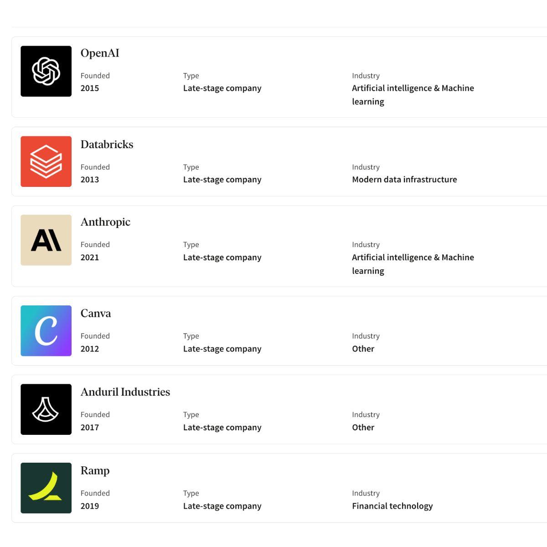Click Anthropic's Artificial intelligence industry text
Viewport: 547px width, 547px height.
(413, 258)
